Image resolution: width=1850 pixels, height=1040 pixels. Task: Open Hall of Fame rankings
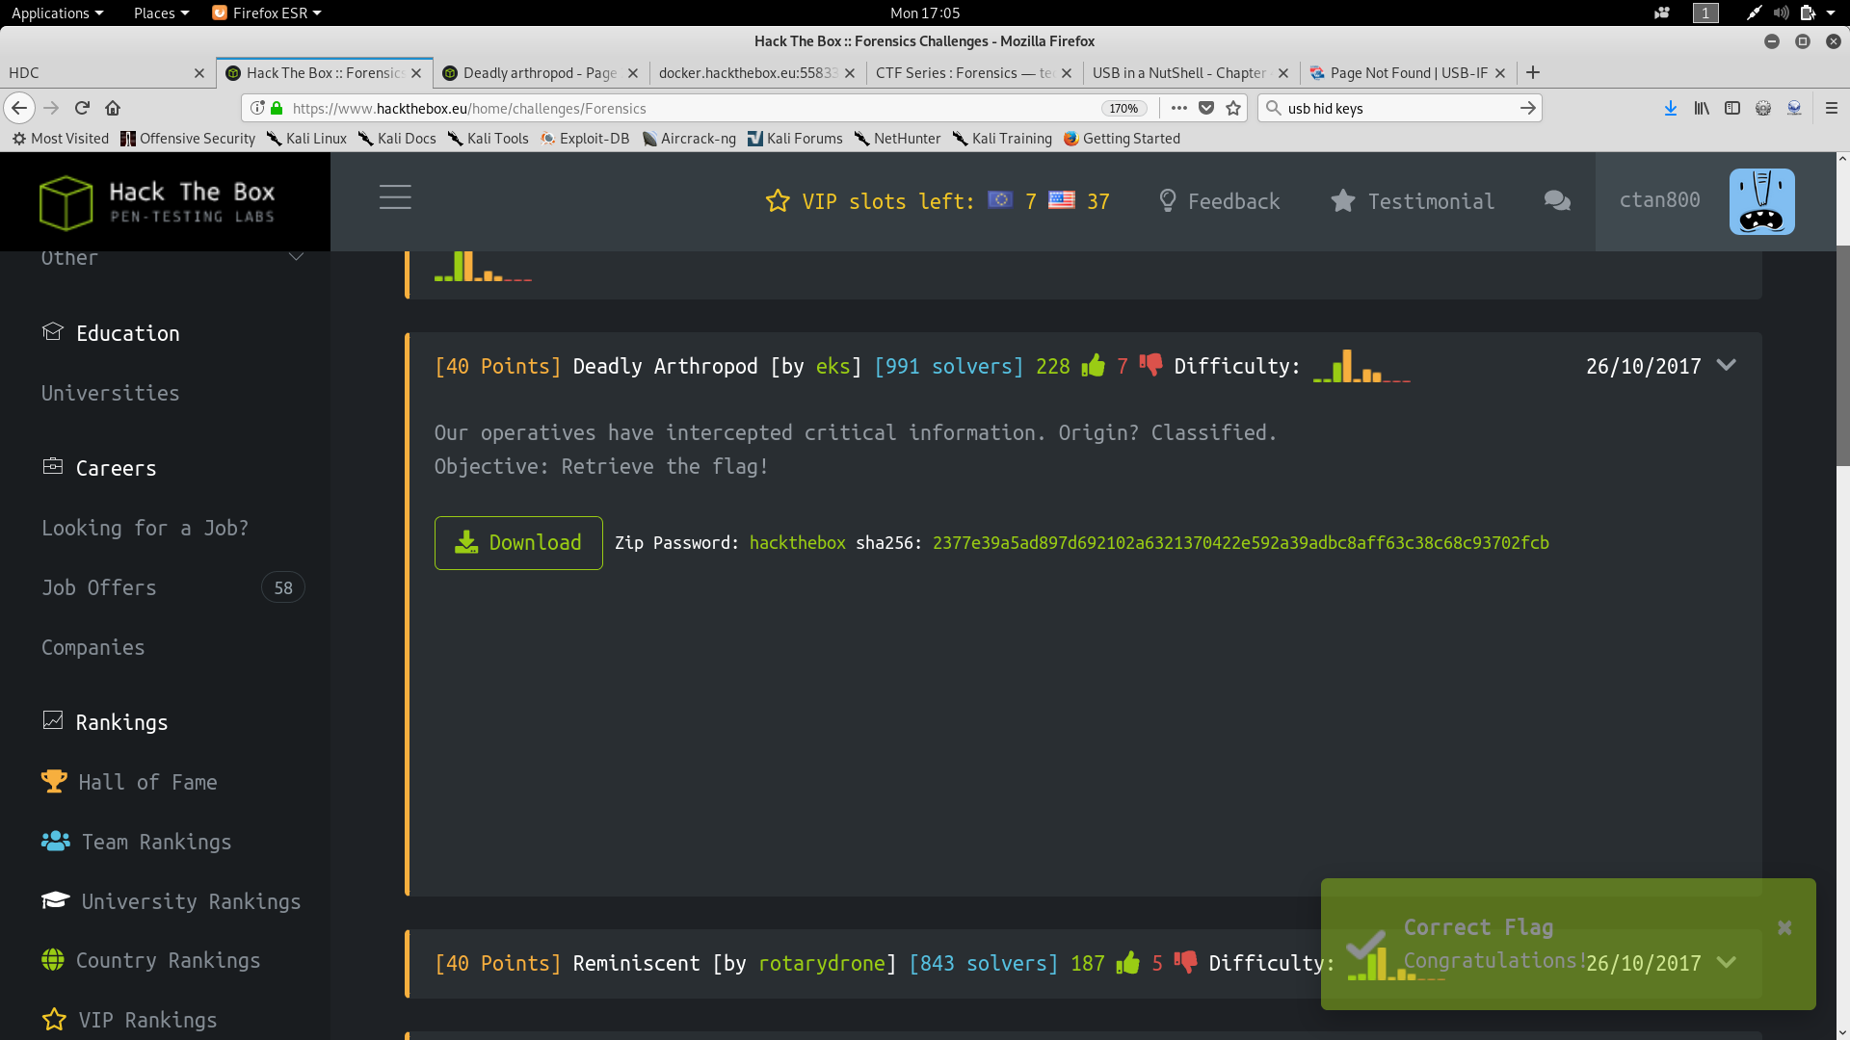pyautogui.click(x=130, y=782)
